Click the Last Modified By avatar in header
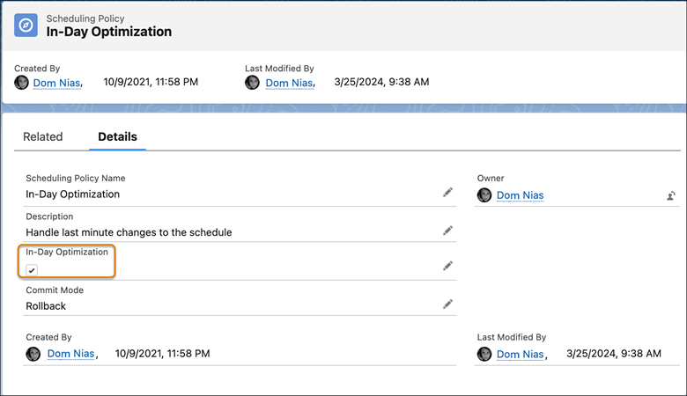 point(253,83)
